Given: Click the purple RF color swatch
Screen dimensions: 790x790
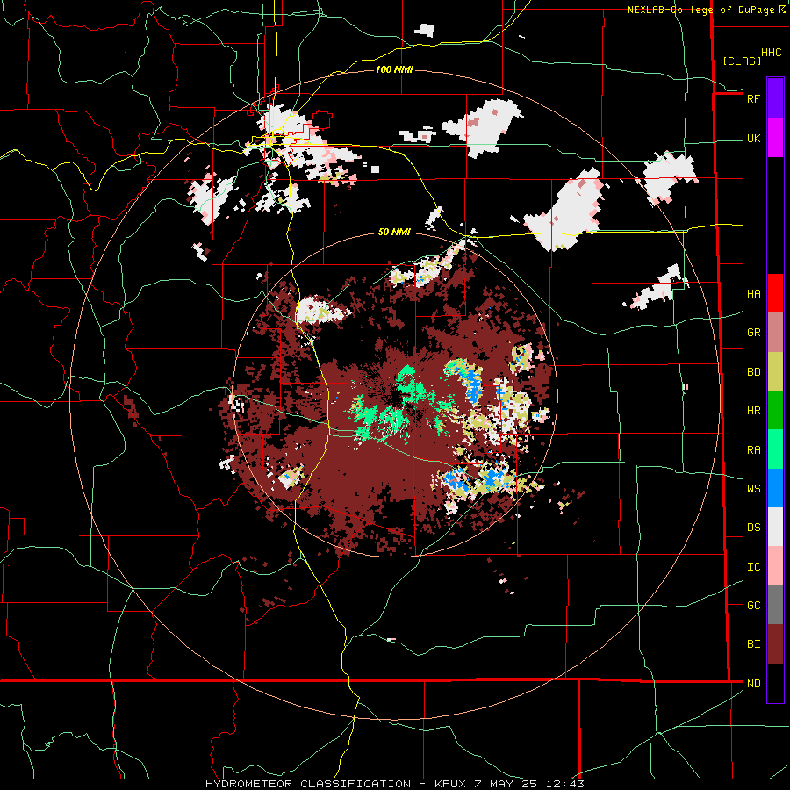Looking at the screenshot, I should click(x=775, y=98).
